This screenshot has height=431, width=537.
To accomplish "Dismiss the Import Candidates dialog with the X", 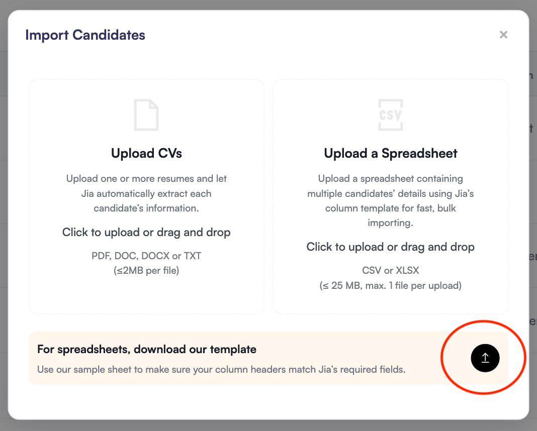I will [x=503, y=35].
